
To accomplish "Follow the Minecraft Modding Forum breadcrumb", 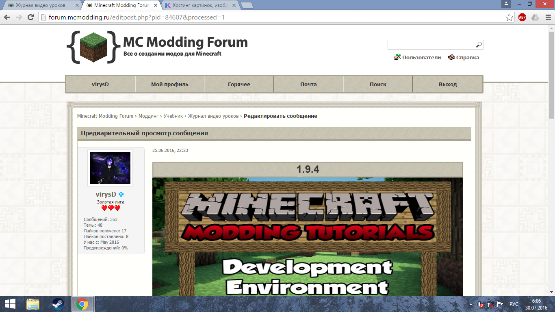I will click(105, 116).
